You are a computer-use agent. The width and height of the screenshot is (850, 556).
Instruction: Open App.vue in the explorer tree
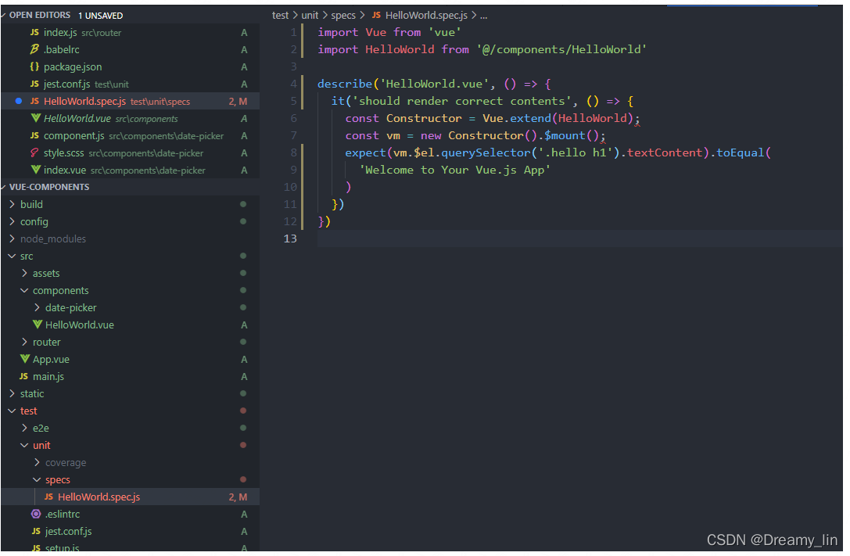130,359
